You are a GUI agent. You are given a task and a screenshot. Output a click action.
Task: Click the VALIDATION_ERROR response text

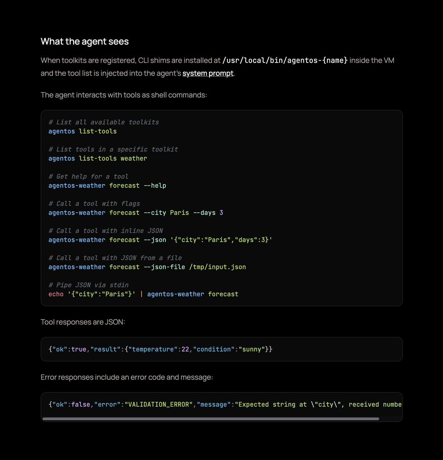pos(159,404)
